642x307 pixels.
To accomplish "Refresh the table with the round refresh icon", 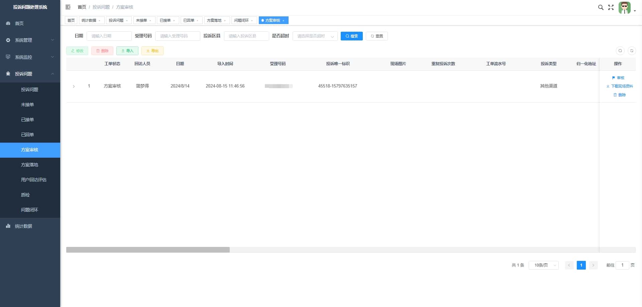I will tap(632, 51).
